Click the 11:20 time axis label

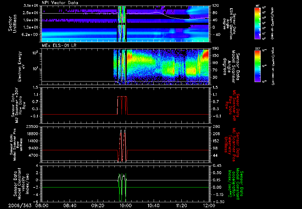[x=181, y=205]
